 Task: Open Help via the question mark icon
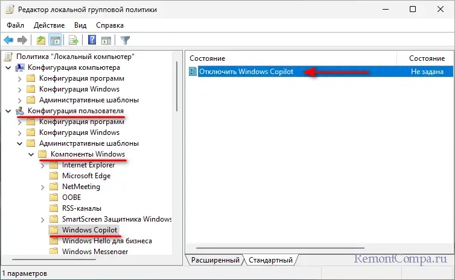(x=92, y=40)
